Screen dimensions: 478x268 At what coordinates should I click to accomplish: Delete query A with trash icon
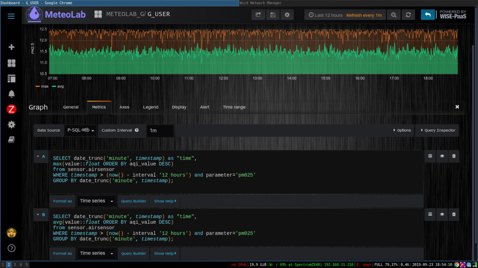point(454,156)
